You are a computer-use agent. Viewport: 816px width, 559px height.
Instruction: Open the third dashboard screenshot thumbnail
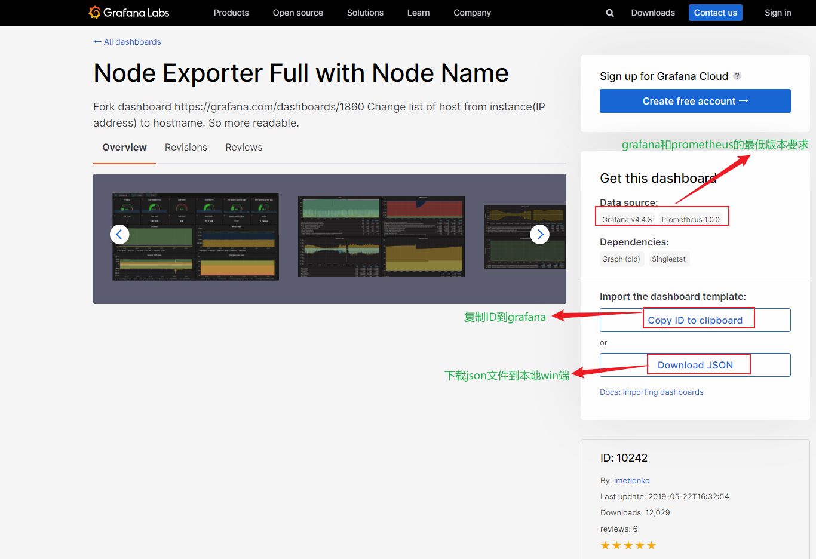click(525, 236)
